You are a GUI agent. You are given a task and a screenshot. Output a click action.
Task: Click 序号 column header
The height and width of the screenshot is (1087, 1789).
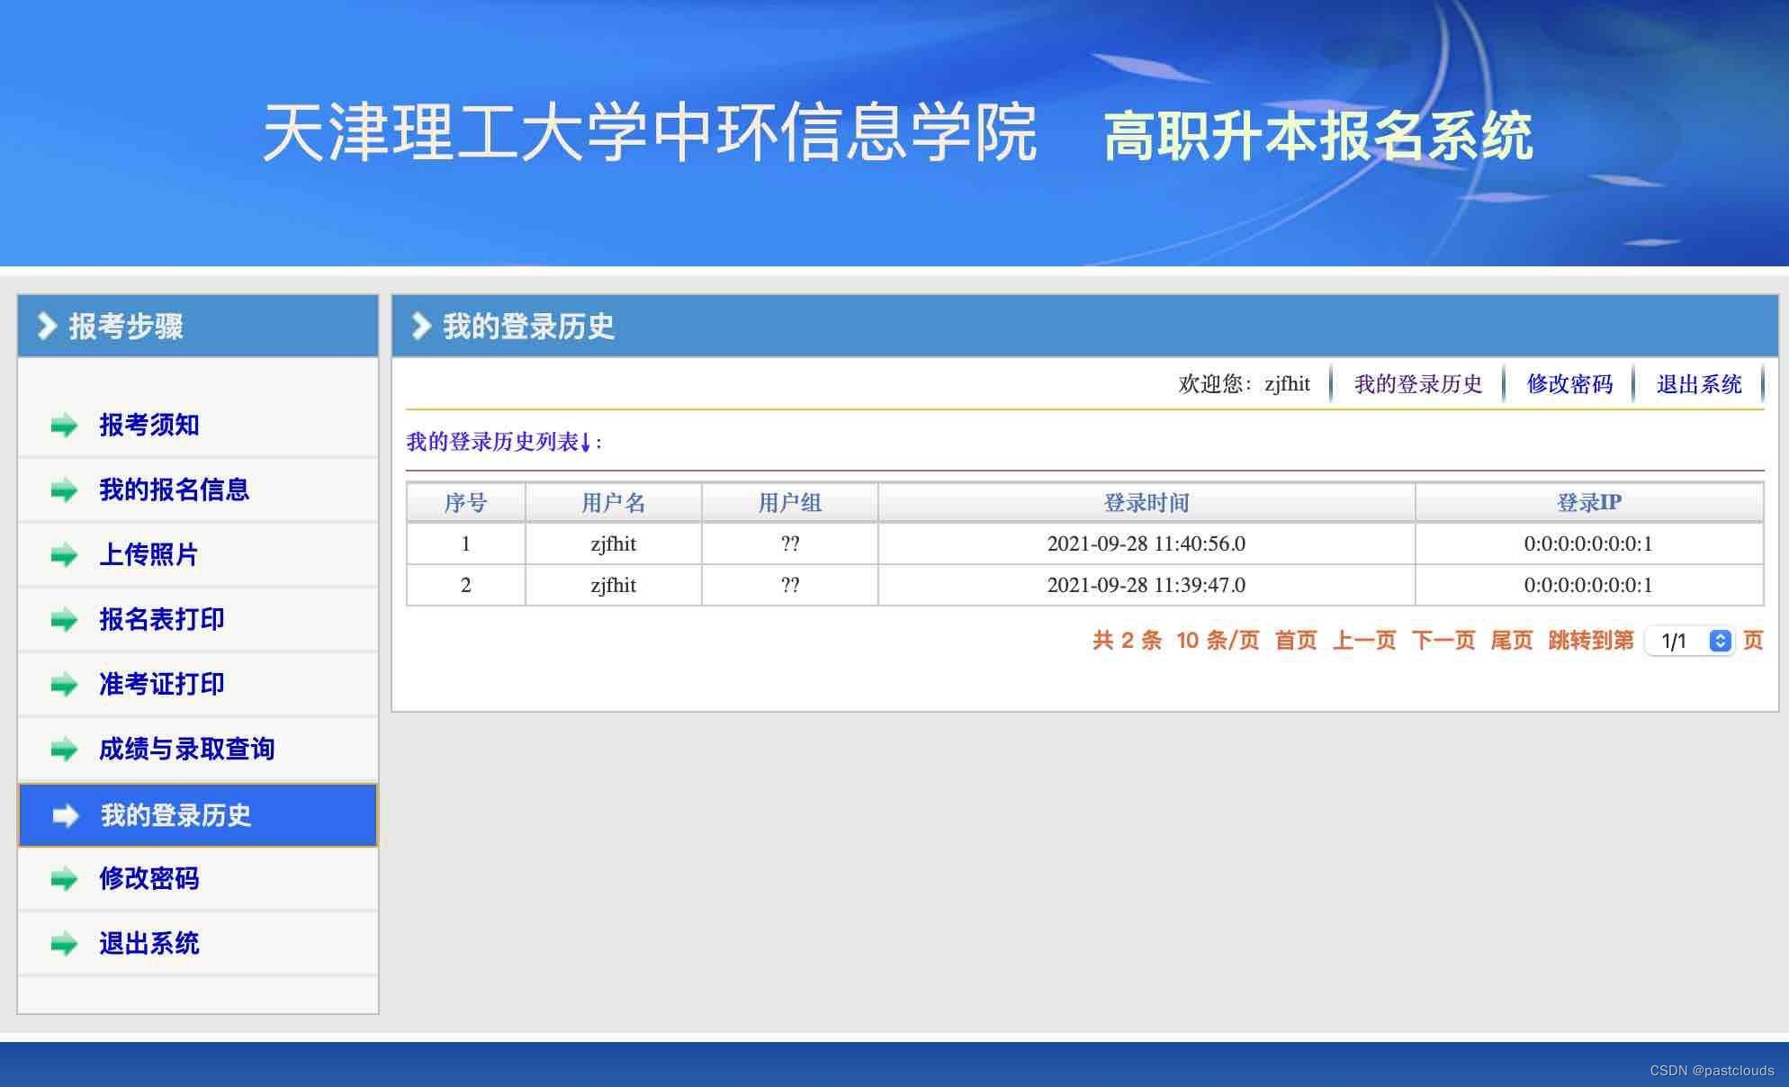coord(465,502)
